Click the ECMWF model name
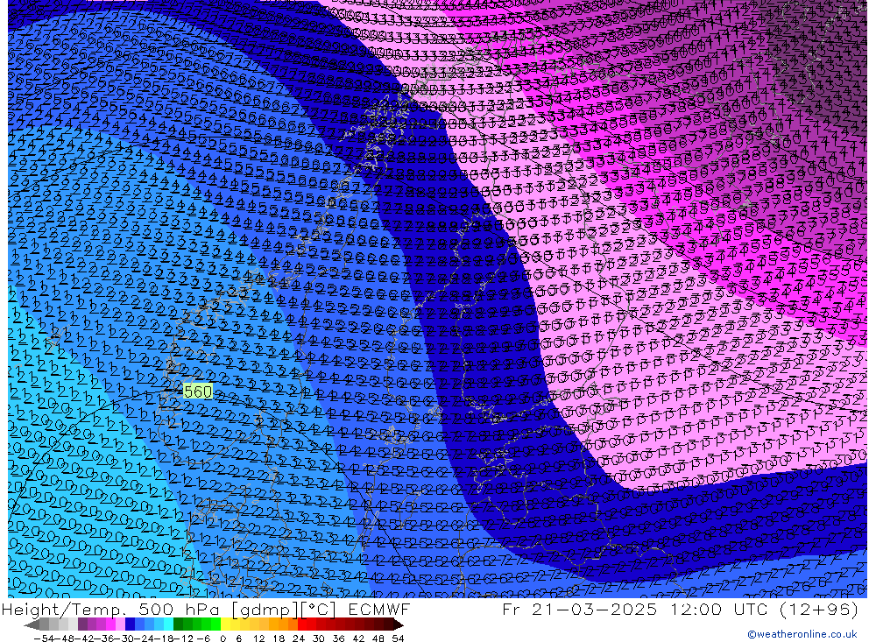 378,609
